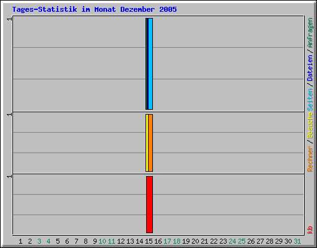Viewport: 317px width, 248px height.
Task: Click the yellow Besuche bar for day 15
Action: [147, 143]
